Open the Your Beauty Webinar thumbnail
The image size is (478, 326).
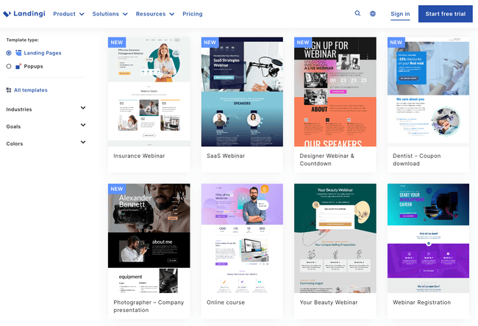coord(335,239)
